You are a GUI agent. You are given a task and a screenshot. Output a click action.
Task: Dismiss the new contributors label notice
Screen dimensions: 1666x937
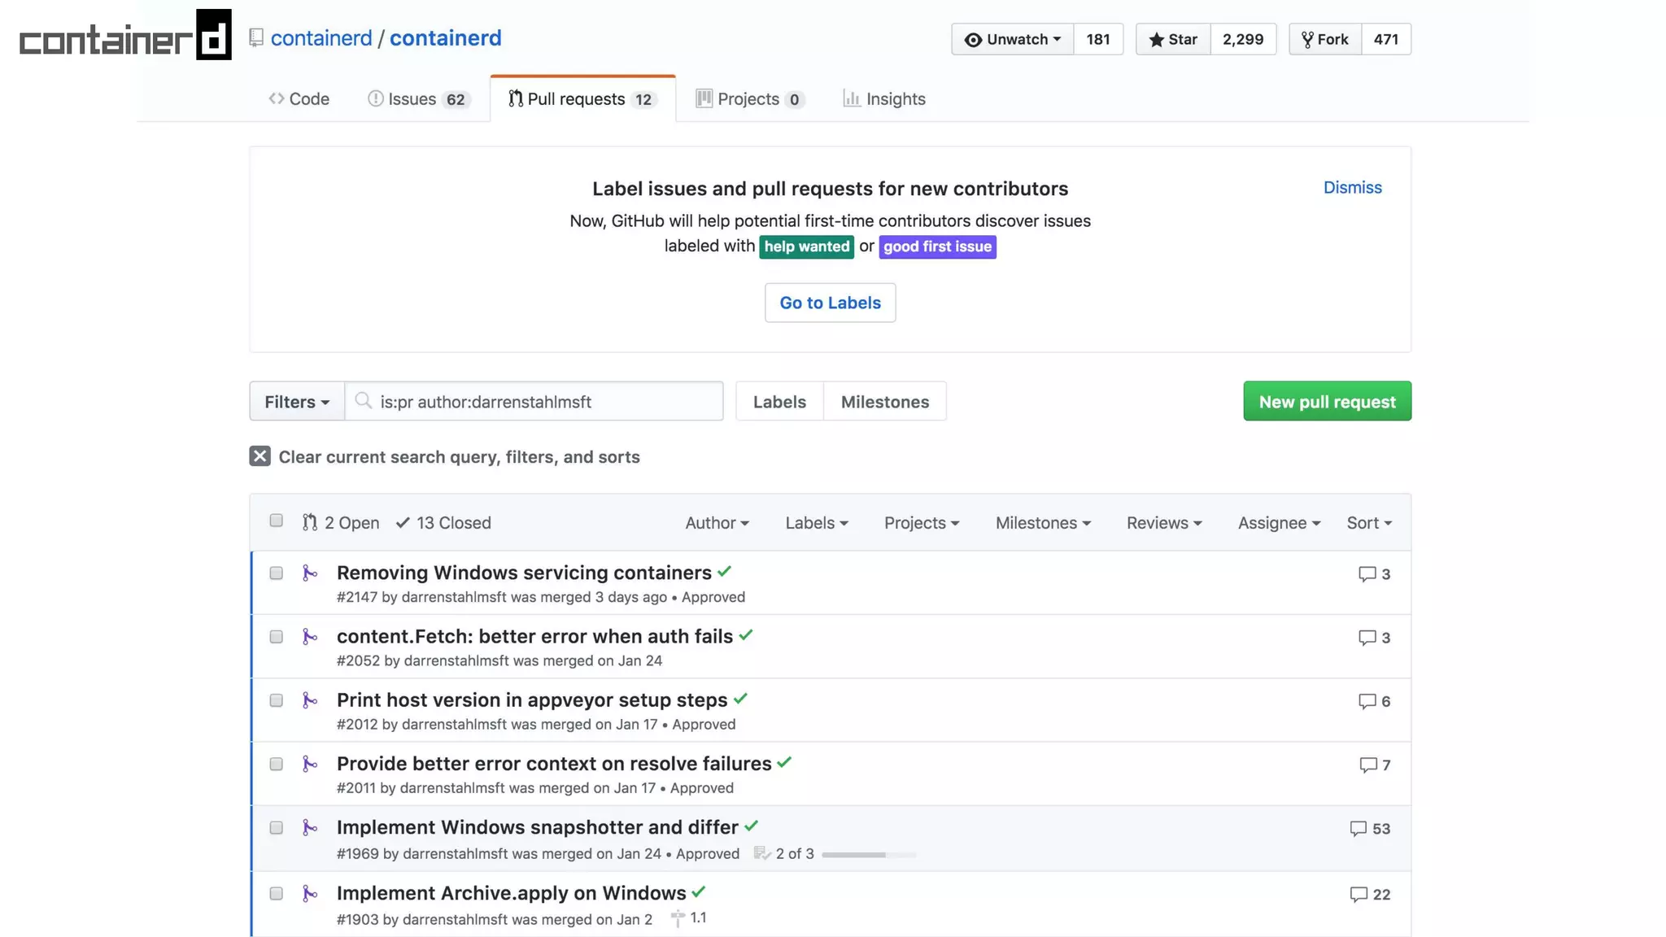[1352, 187]
